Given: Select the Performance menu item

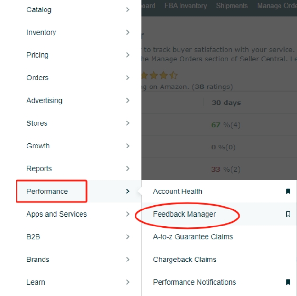Looking at the screenshot, I should pos(47,191).
